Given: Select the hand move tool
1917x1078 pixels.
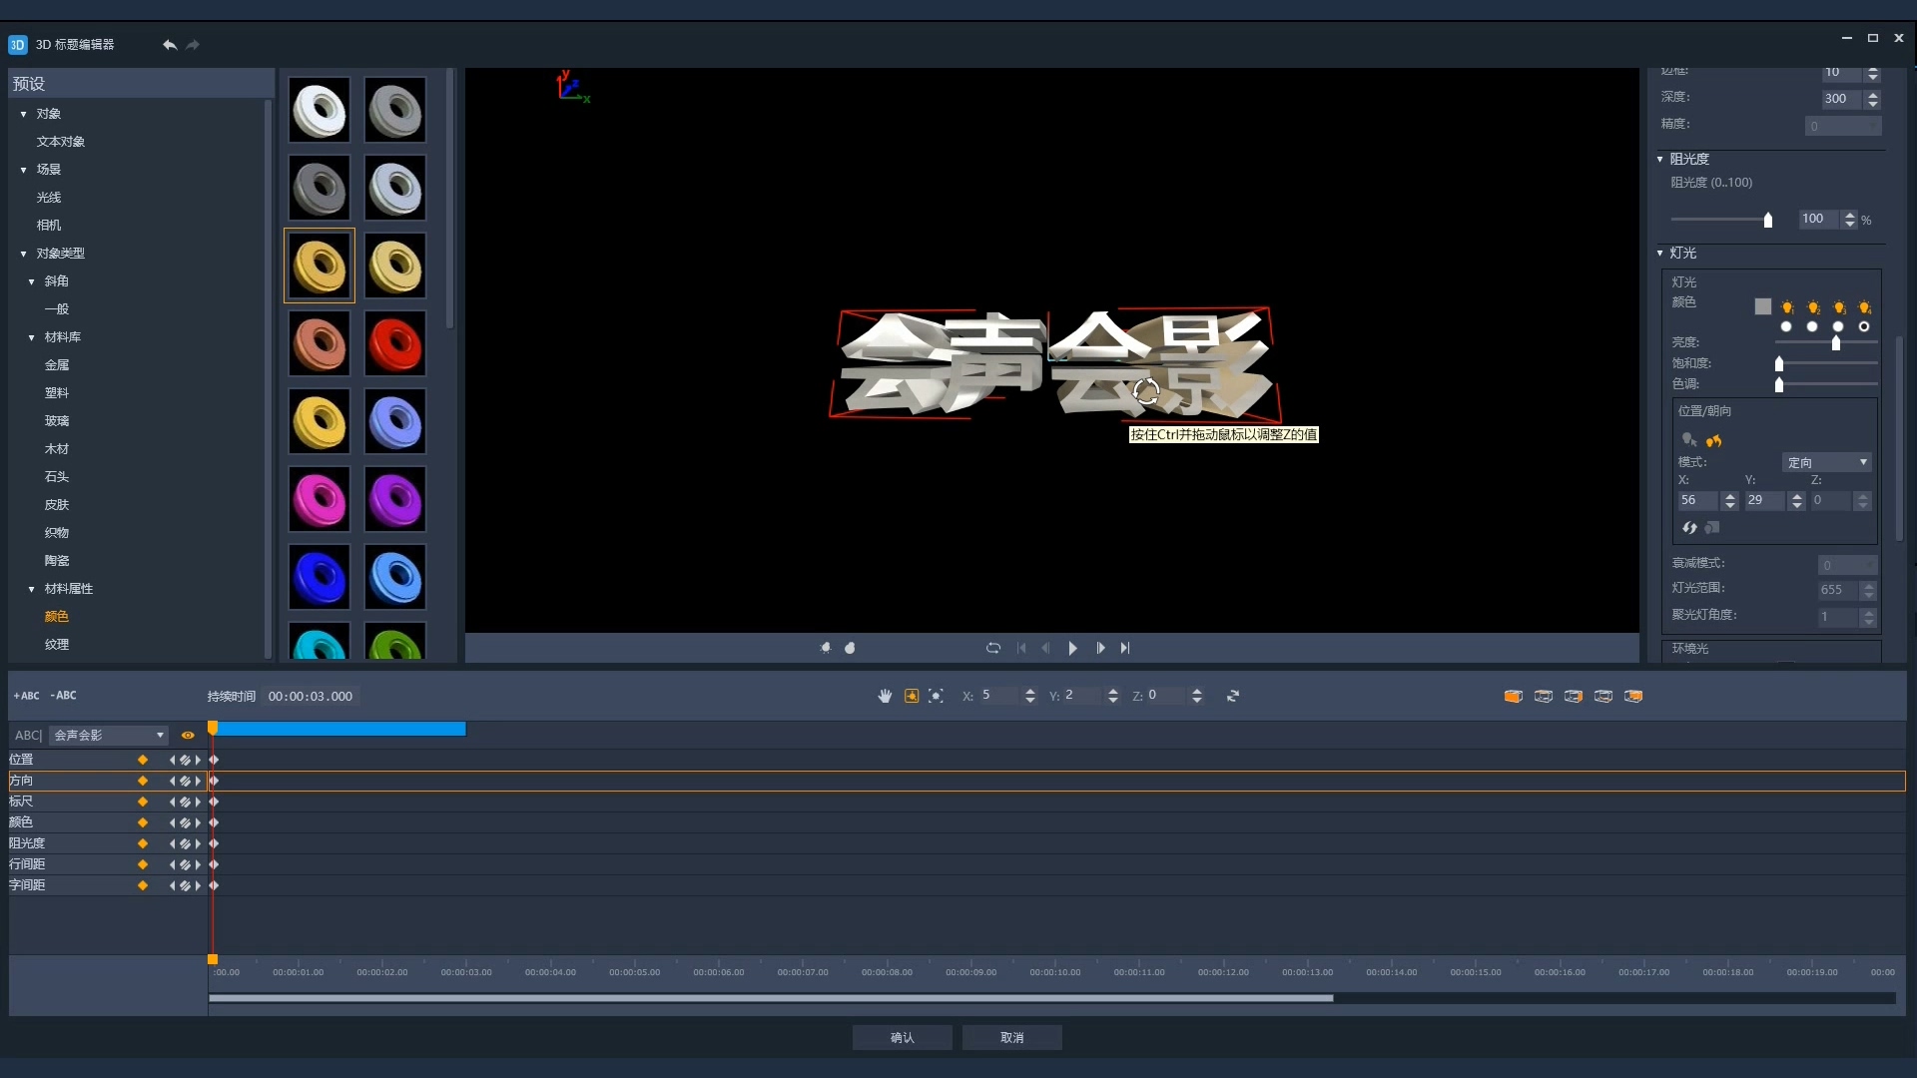Looking at the screenshot, I should click(885, 696).
